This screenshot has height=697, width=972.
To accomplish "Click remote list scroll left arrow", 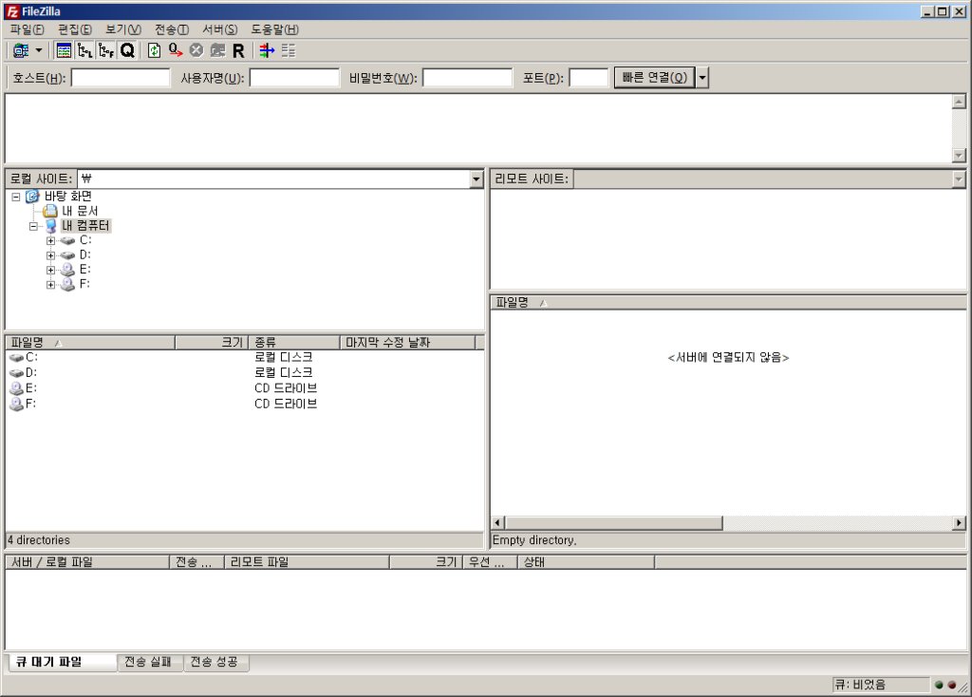I will 497,522.
